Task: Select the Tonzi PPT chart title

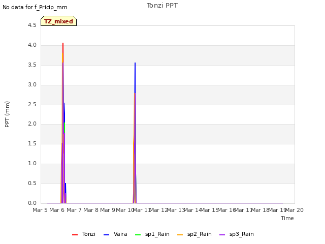Action: tap(162, 6)
